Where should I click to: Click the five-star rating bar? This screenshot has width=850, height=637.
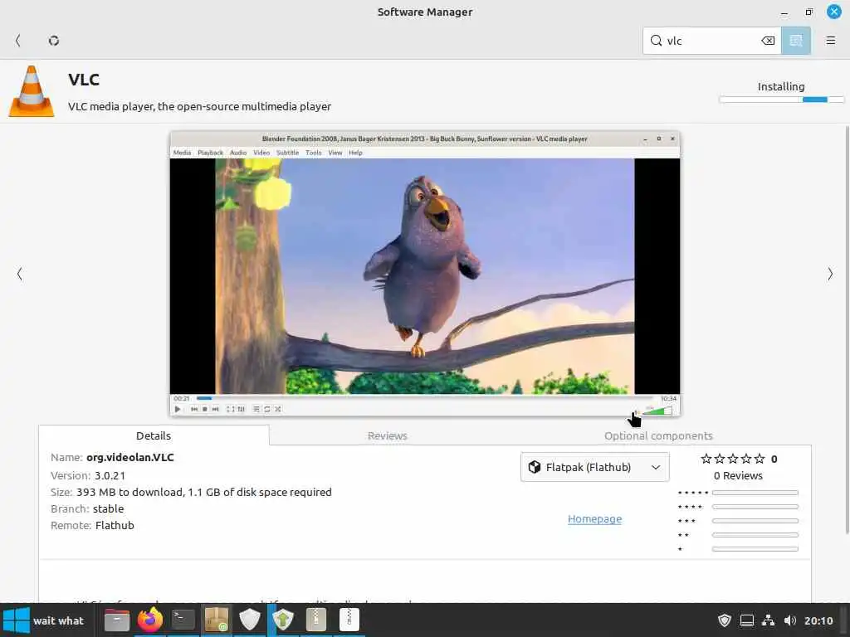[x=755, y=493]
